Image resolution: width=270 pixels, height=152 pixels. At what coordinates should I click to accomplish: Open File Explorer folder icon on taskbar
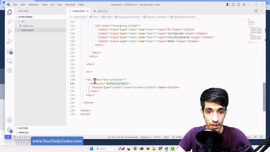click(154, 149)
